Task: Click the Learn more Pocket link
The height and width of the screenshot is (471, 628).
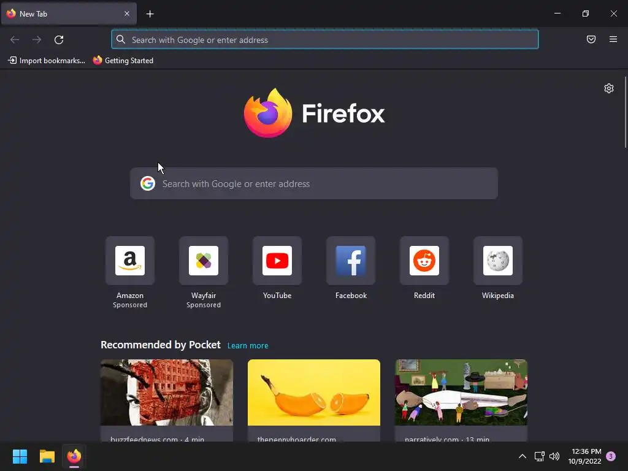Action: point(248,346)
